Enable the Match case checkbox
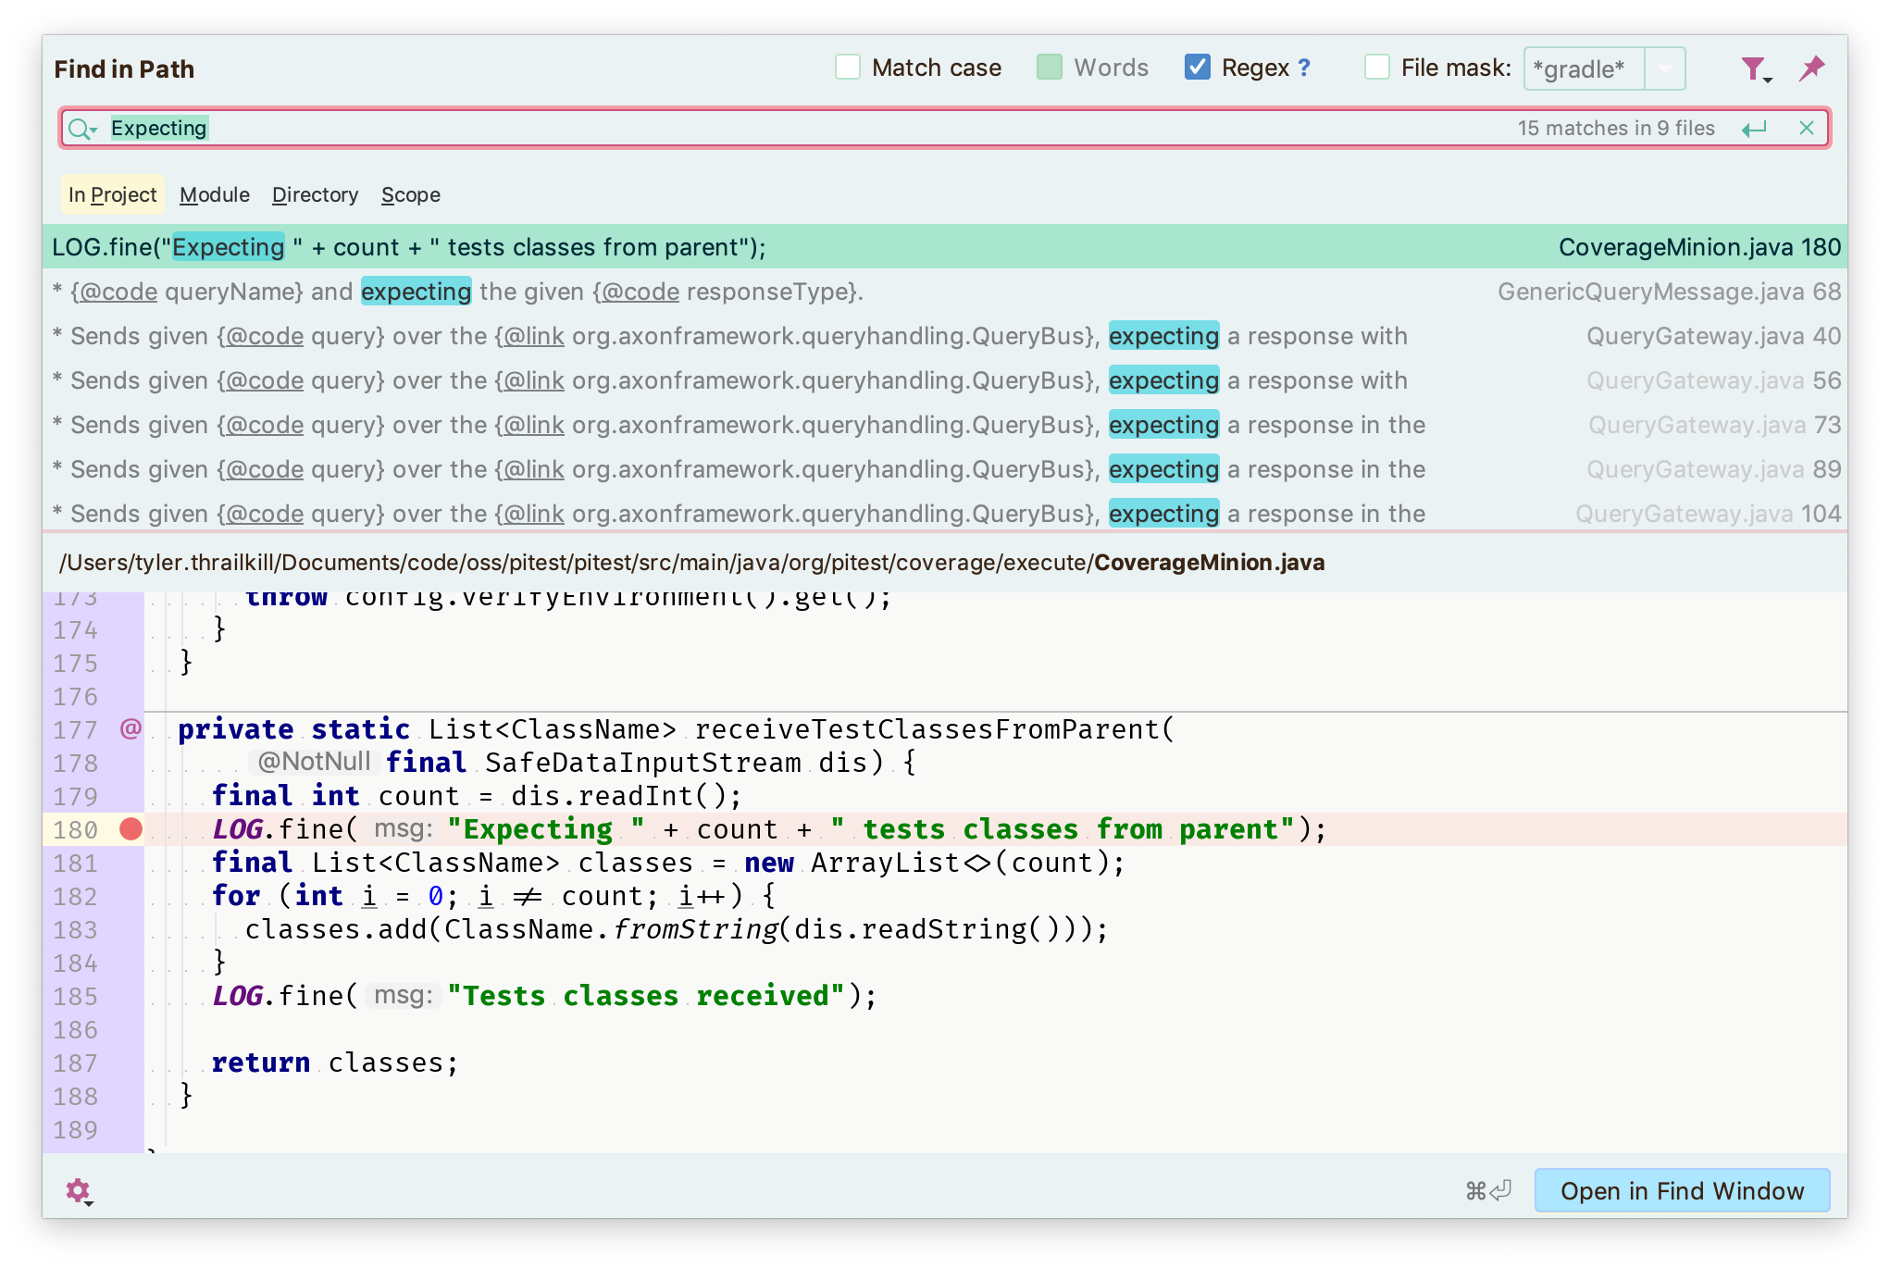 tap(848, 68)
